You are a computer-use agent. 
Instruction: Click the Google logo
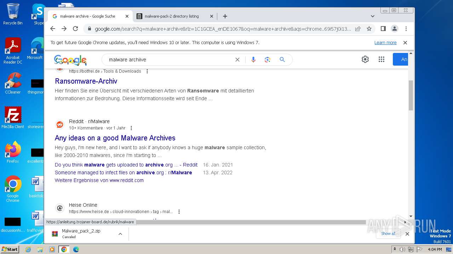(70, 60)
